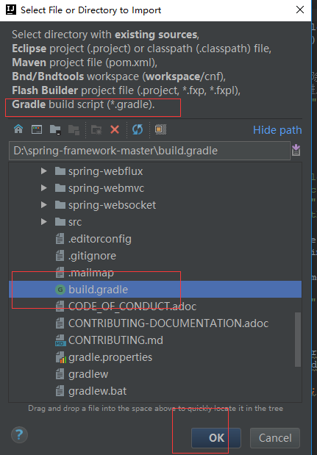Select the gradlew.bat file name
The height and width of the screenshot is (455, 317).
point(98,391)
